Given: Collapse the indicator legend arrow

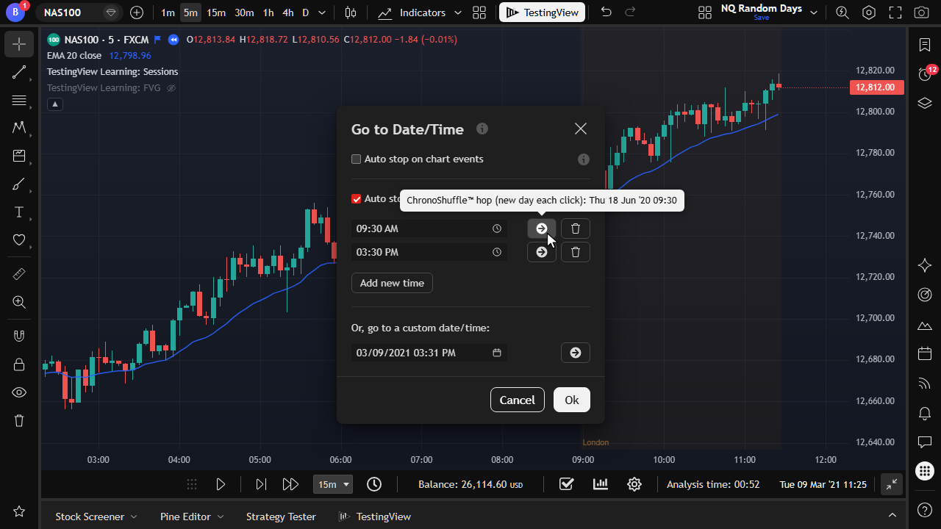Looking at the screenshot, I should [x=55, y=104].
